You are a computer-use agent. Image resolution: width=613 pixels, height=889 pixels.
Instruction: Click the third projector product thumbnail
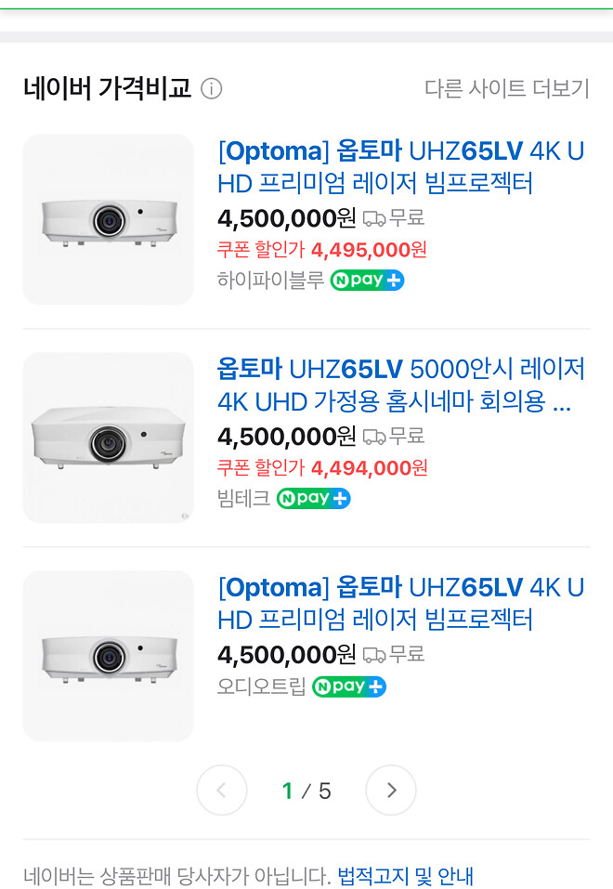(x=109, y=655)
